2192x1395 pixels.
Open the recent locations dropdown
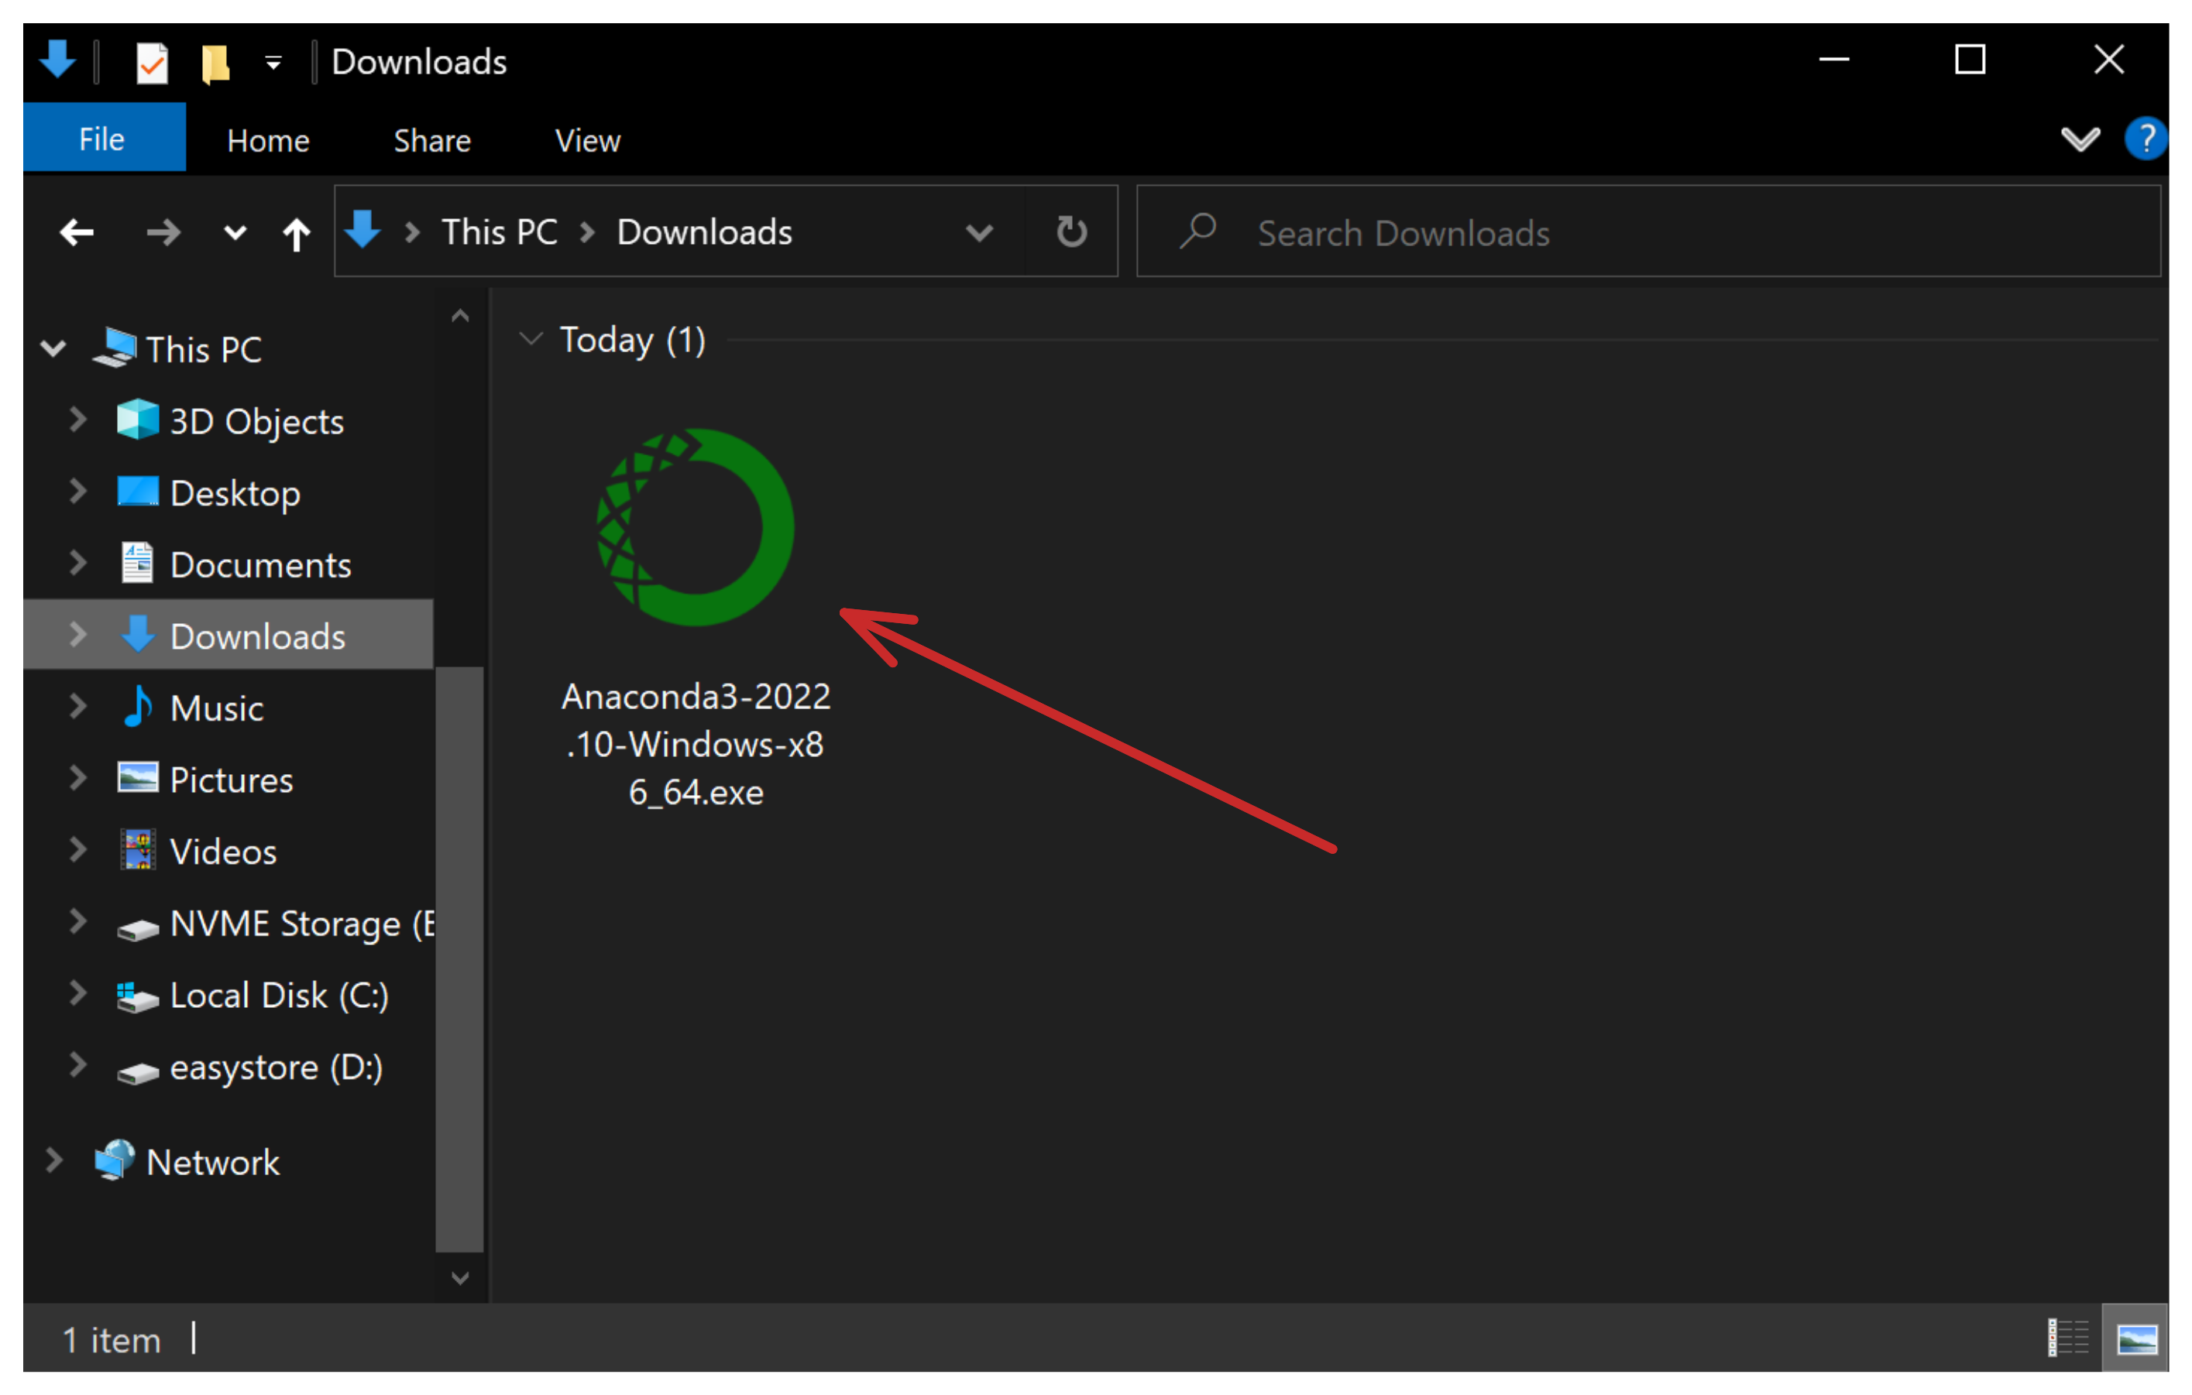235,232
